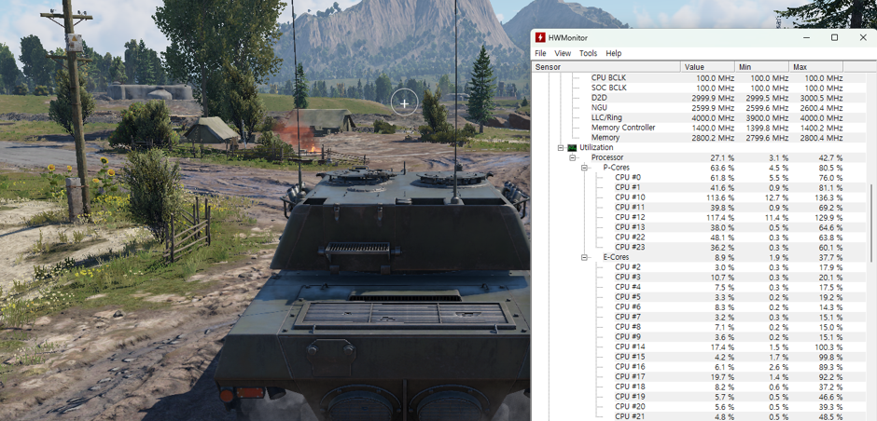This screenshot has height=421, width=877.
Task: Select the CPU #7 row
Action: [699, 317]
